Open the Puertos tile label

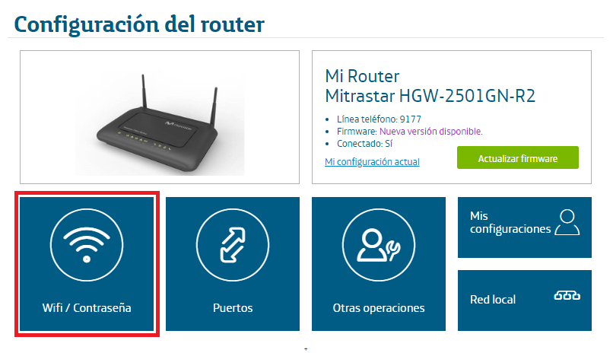[233, 308]
